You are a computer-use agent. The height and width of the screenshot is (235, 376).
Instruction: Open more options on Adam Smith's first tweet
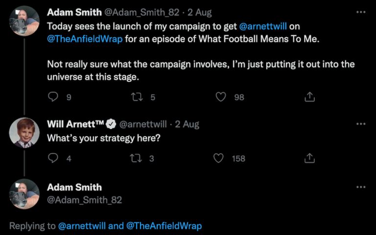[361, 12]
